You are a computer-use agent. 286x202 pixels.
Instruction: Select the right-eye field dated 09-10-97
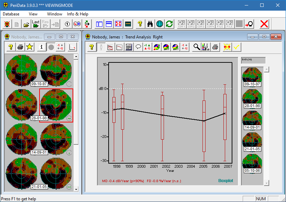point(56,70)
